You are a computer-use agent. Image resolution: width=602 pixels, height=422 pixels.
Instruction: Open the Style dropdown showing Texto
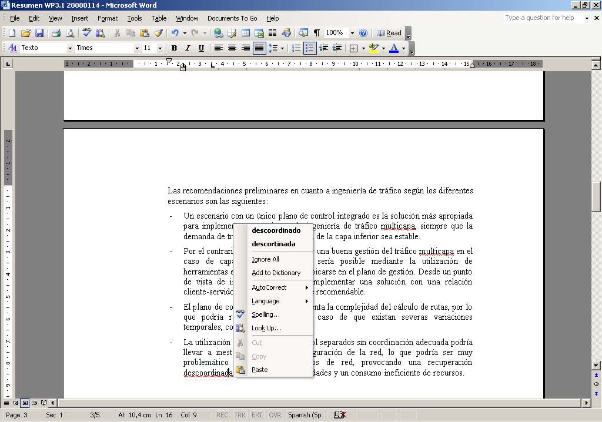70,48
